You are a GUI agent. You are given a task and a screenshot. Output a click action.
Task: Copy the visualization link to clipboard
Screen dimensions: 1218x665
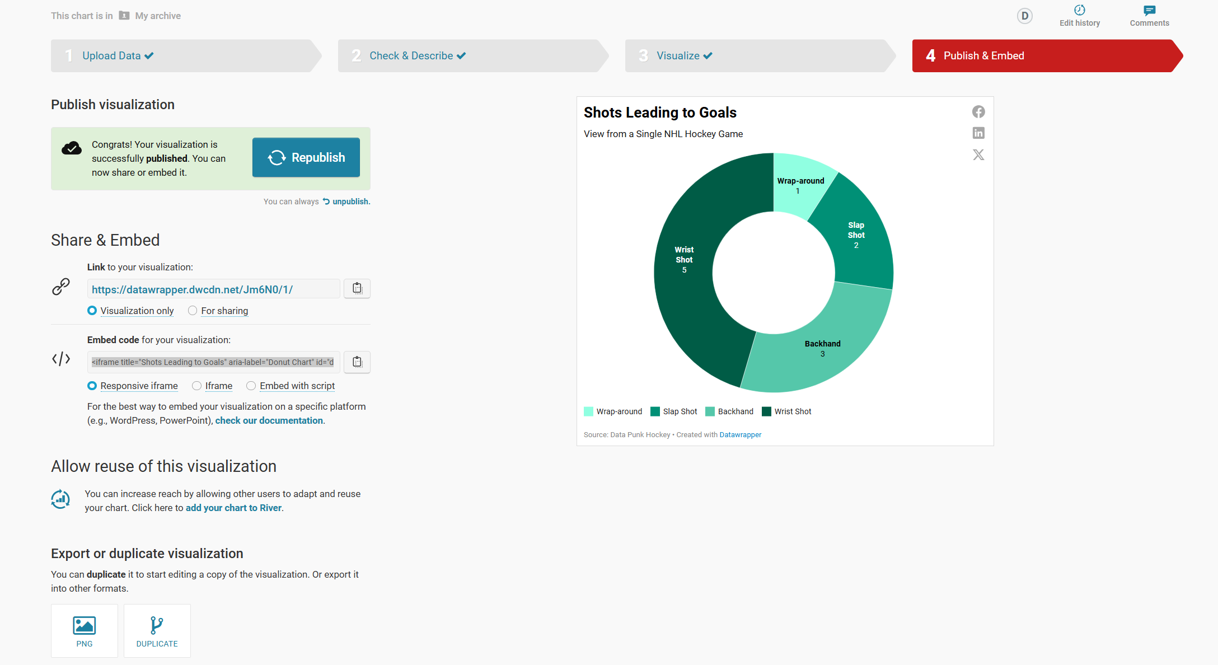coord(357,289)
